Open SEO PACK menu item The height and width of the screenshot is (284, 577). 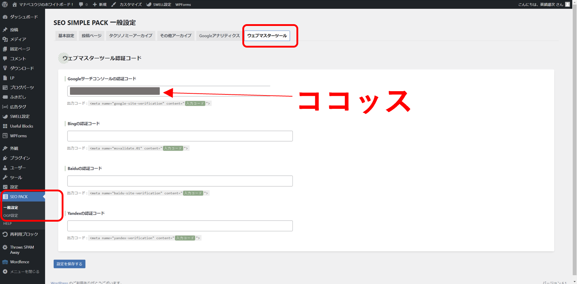pyautogui.click(x=22, y=197)
